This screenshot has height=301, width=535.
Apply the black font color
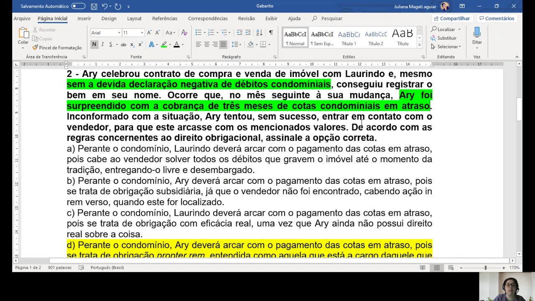click(176, 44)
